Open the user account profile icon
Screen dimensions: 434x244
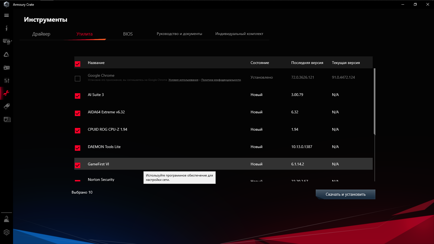click(x=7, y=219)
